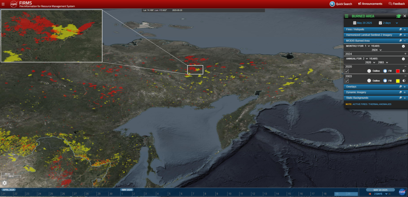Collapse the 2003 layer row

coord(405,76)
